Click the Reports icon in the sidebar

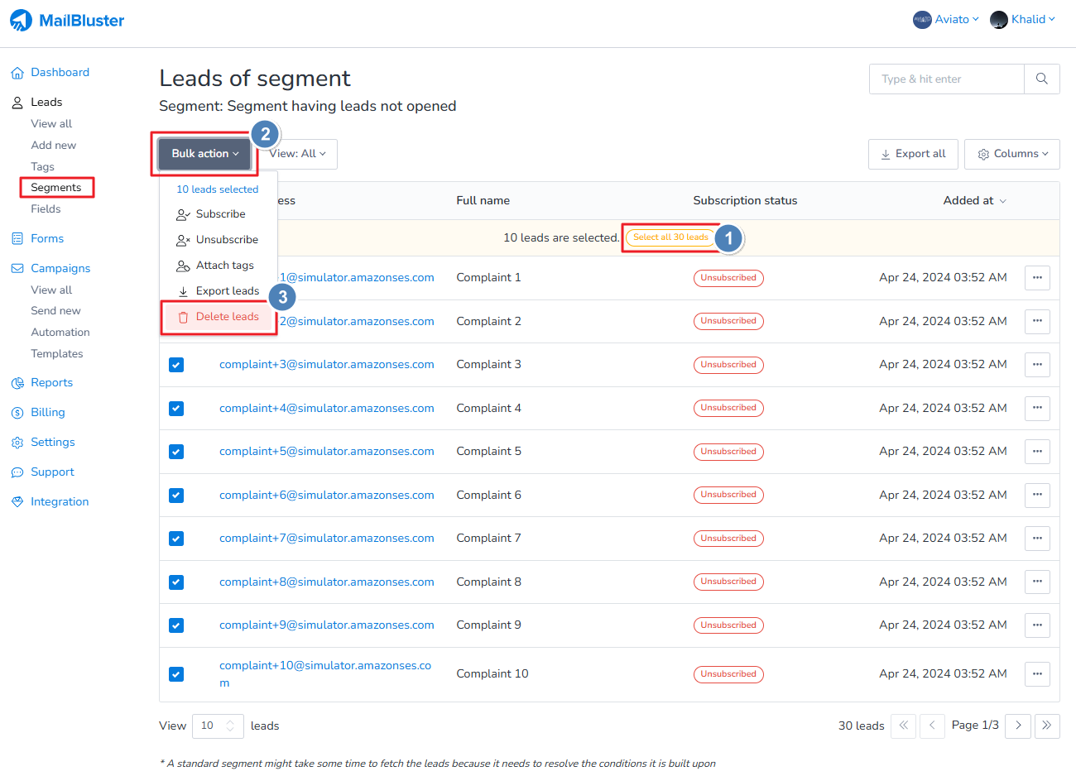coord(17,382)
